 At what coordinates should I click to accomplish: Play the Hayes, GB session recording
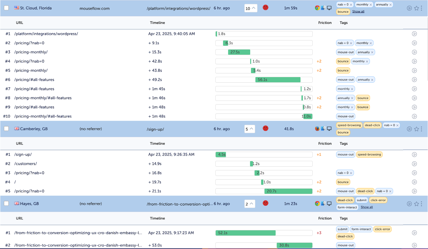(409, 204)
